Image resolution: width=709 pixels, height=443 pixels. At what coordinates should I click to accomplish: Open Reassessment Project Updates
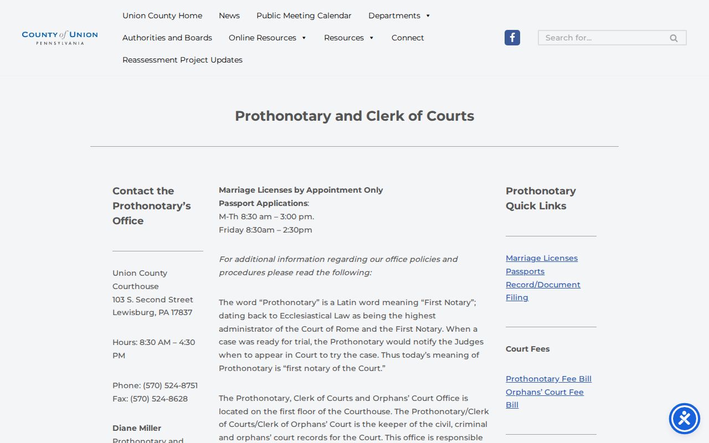point(182,60)
